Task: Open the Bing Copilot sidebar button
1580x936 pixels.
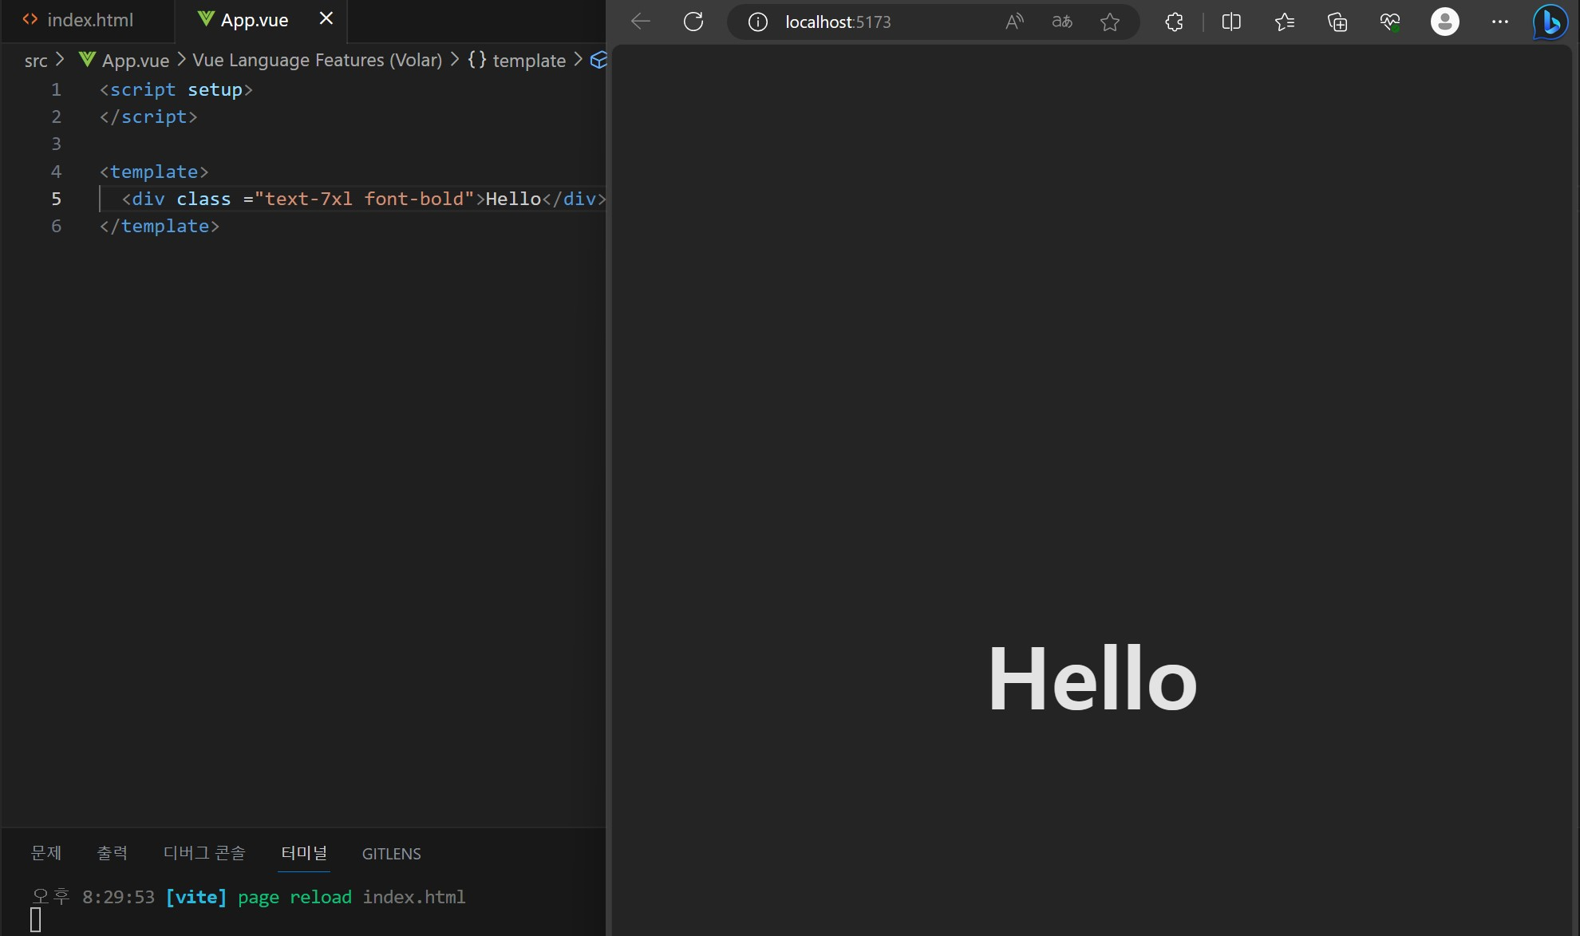Action: click(x=1550, y=22)
